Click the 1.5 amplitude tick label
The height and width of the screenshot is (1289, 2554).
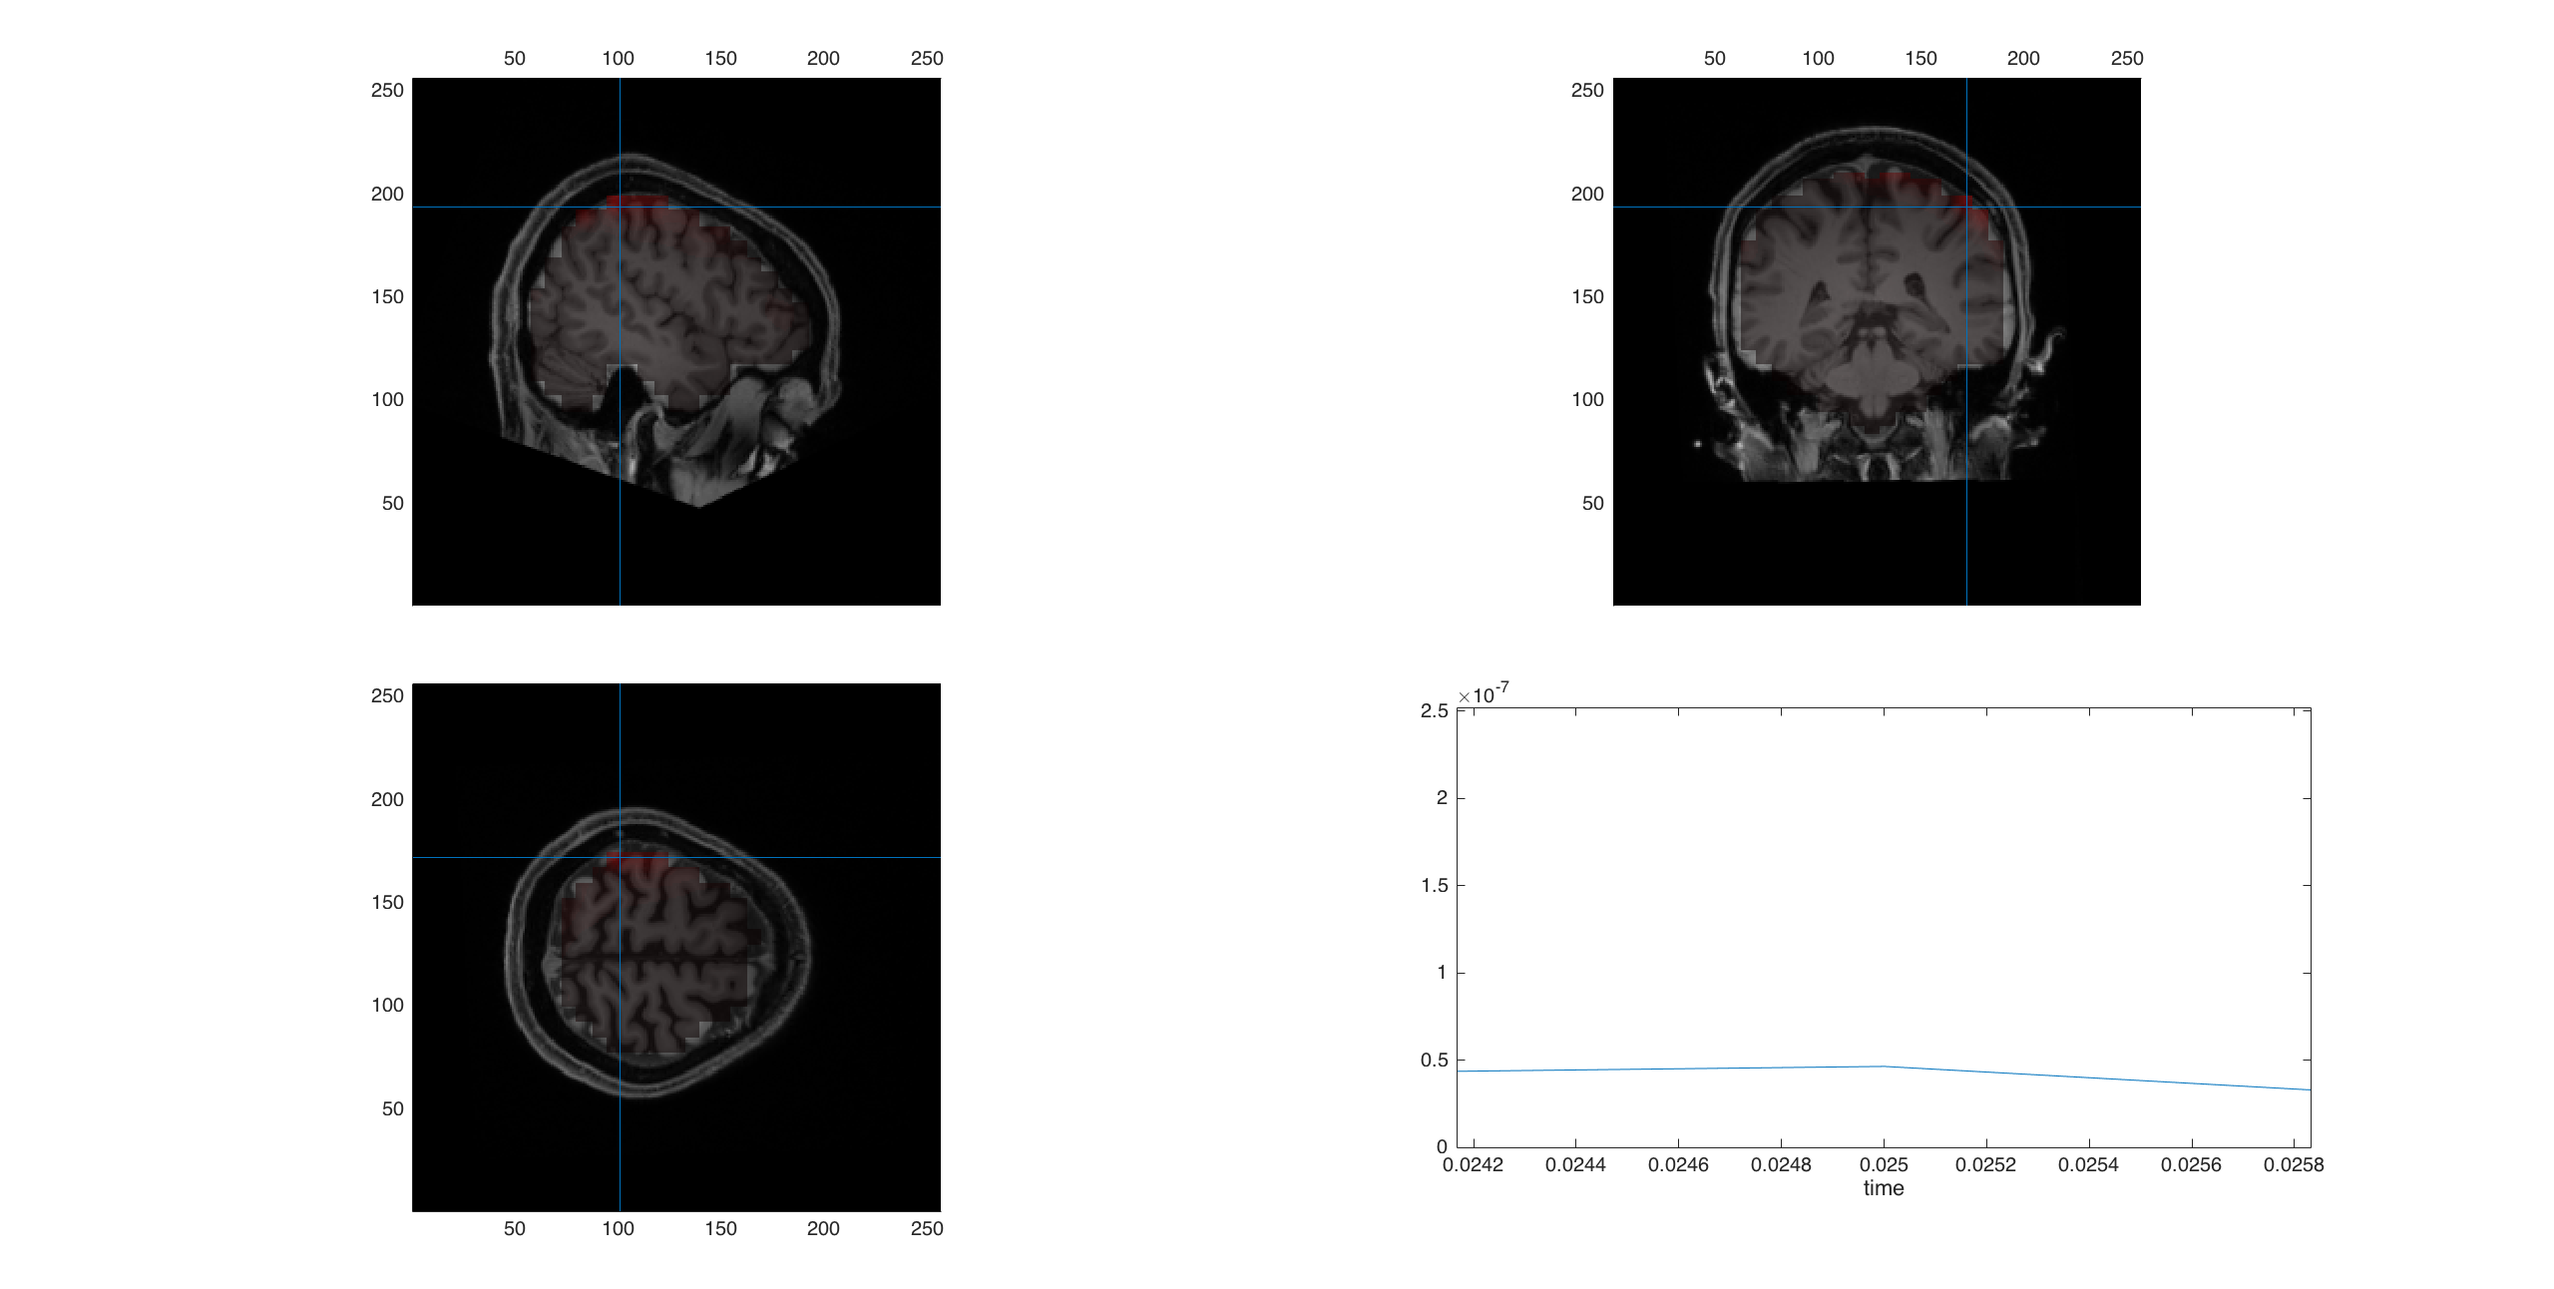click(x=1435, y=885)
